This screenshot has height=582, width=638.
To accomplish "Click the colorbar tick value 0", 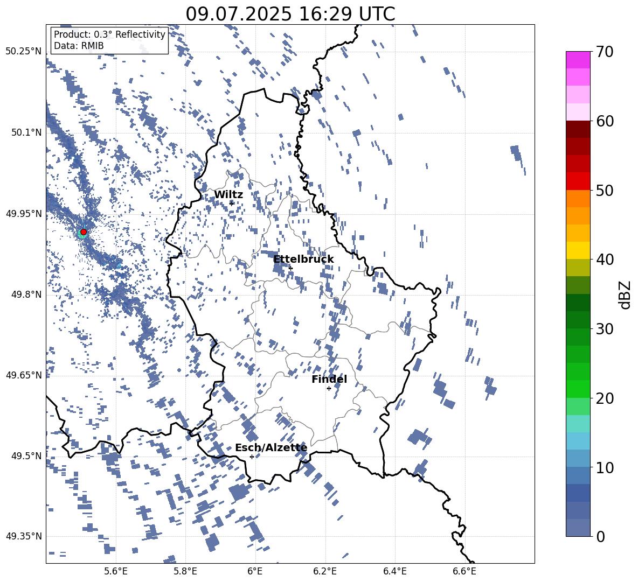I will pos(600,536).
